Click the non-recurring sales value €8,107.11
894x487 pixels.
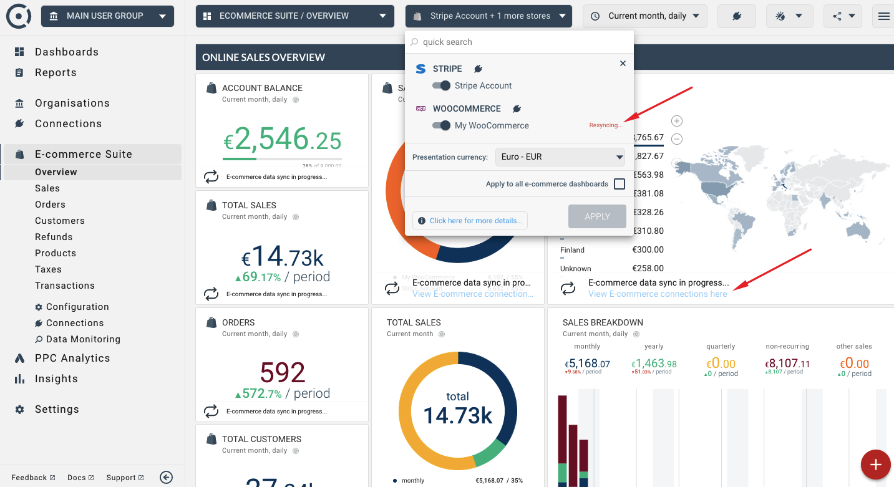[787, 364]
